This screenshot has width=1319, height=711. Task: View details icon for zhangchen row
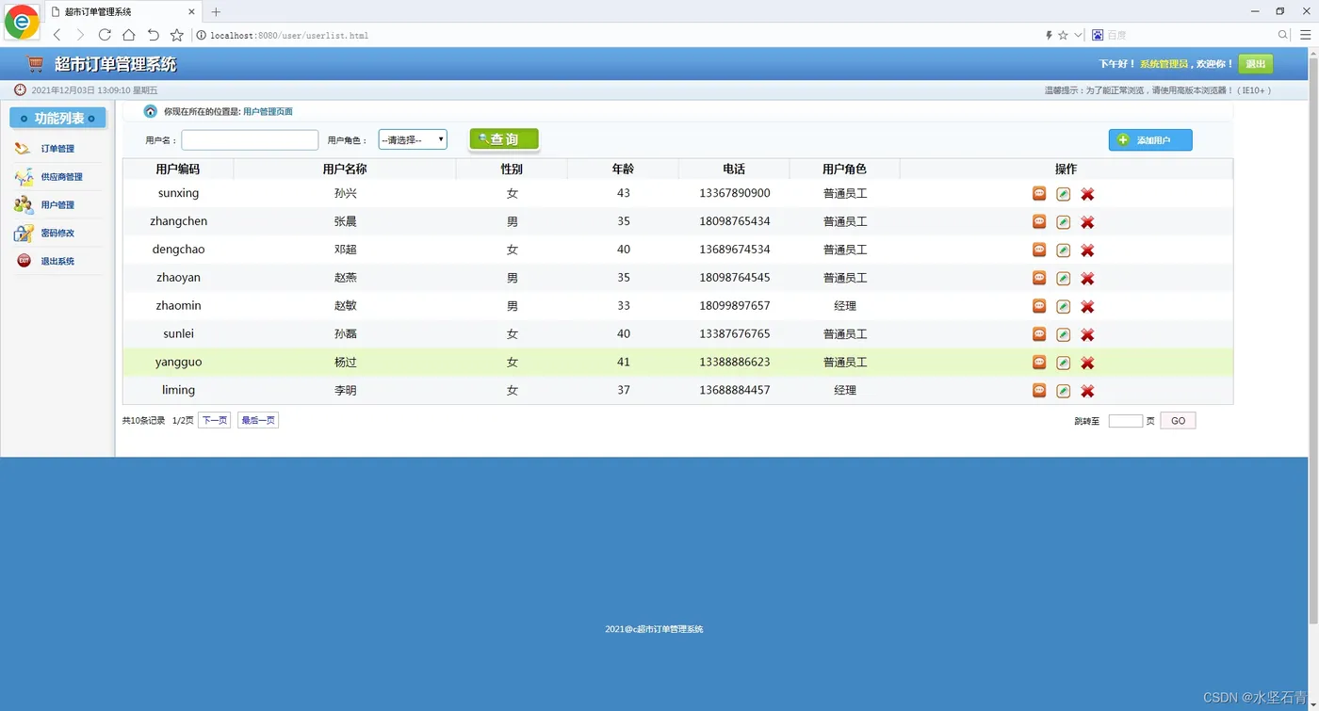[1039, 222]
